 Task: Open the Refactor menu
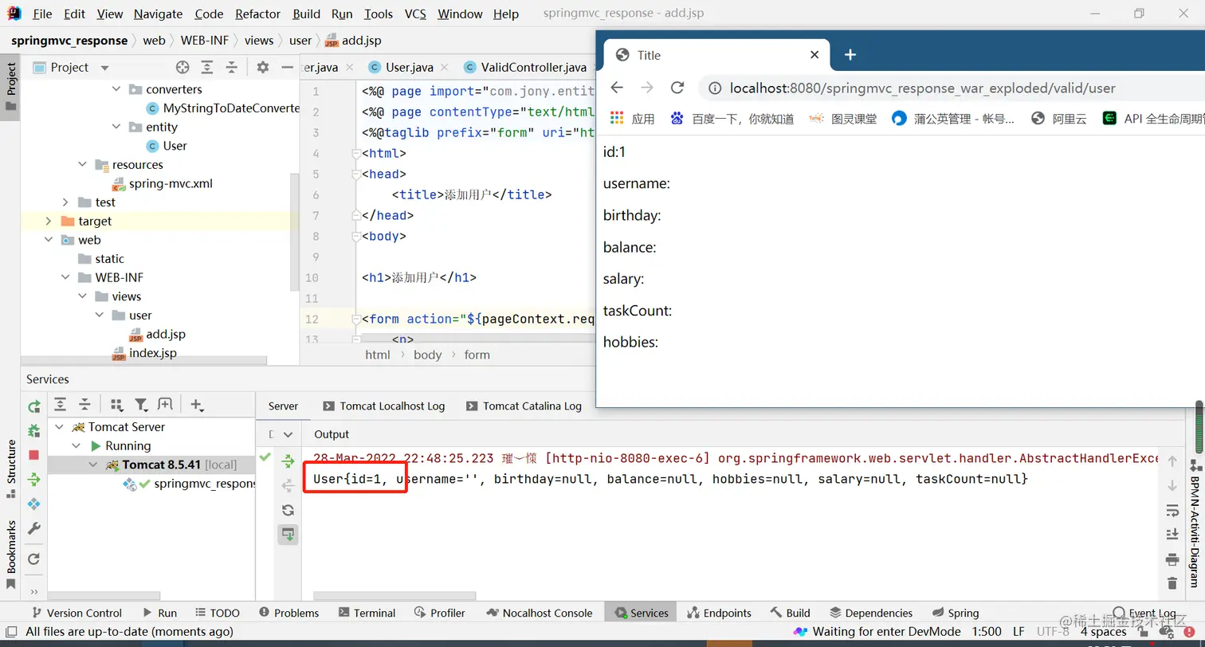coord(257,14)
